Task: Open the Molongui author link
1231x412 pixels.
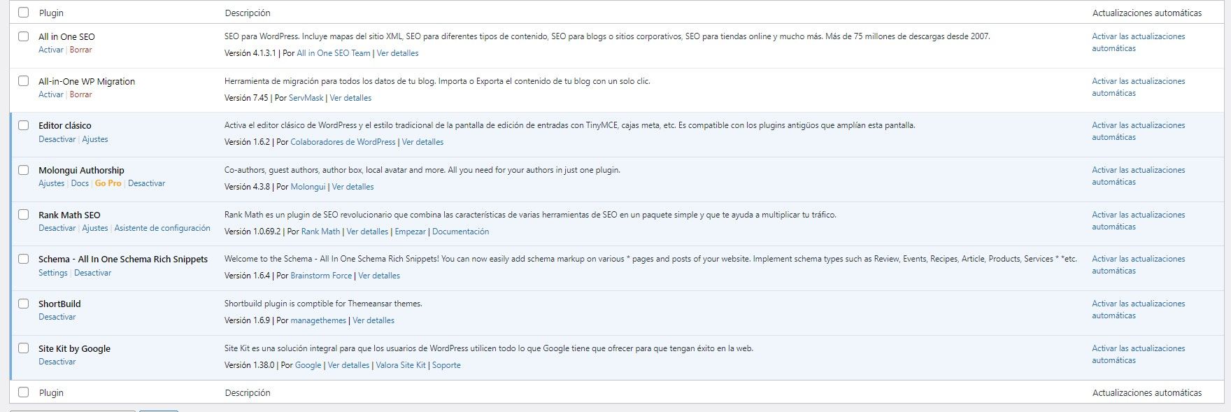Action: (308, 187)
